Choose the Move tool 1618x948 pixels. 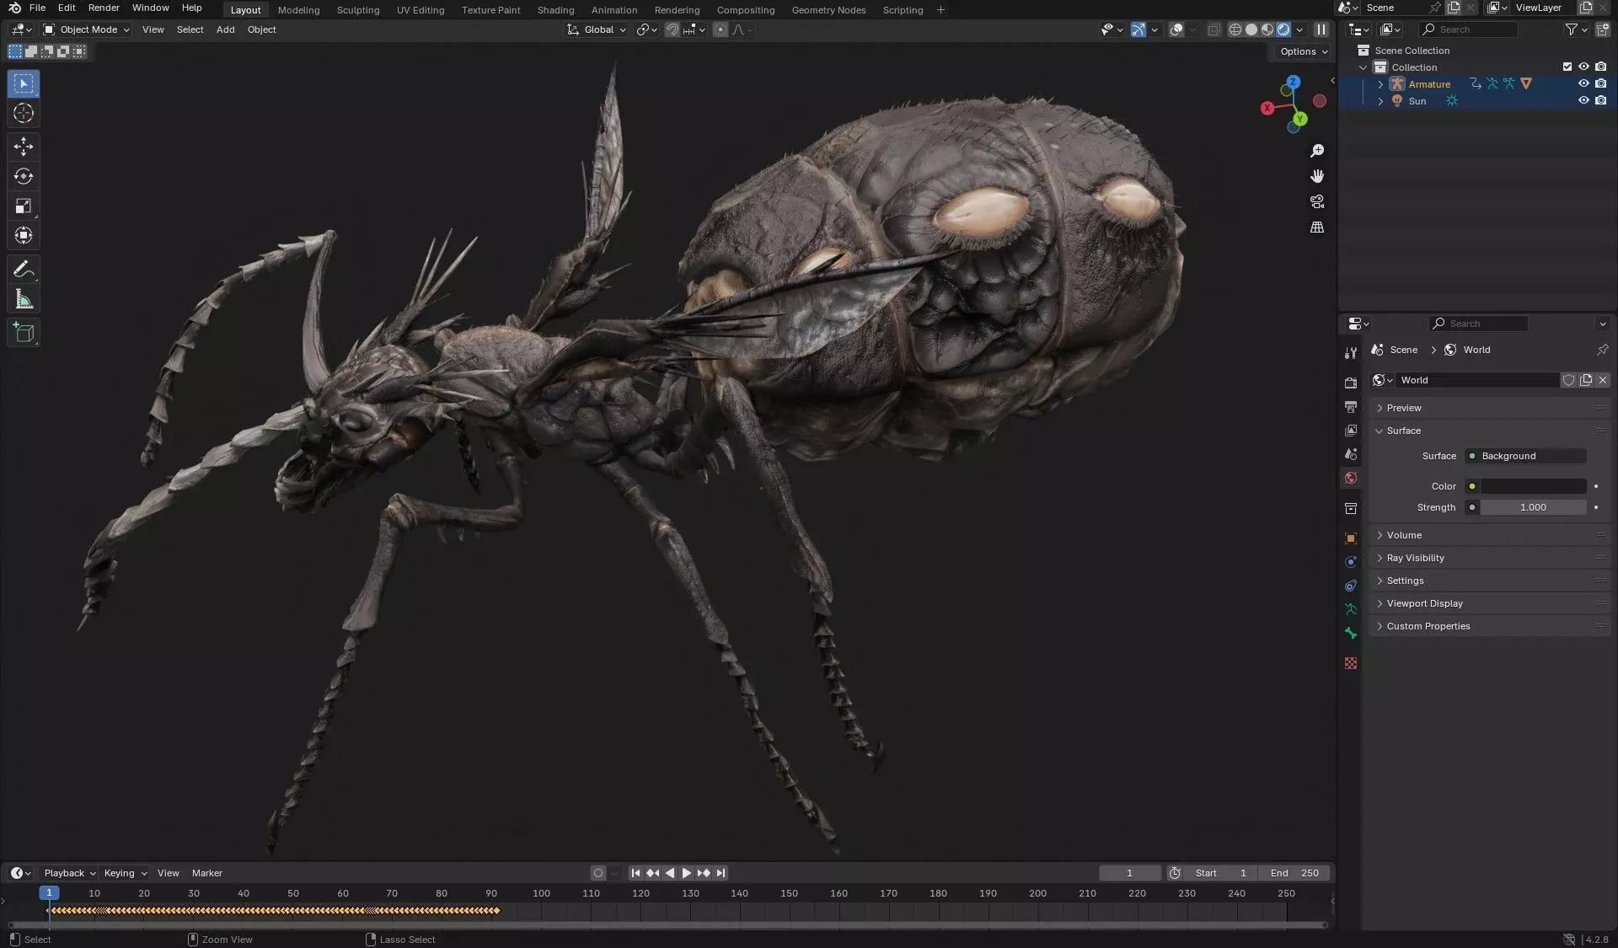pos(24,147)
